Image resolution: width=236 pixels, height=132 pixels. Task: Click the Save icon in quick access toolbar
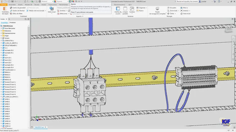12,1
